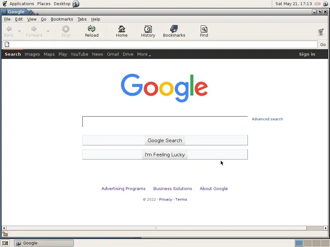This screenshot has width=330, height=247.
Task: Open the Advertising Programs link
Action: pos(123,188)
